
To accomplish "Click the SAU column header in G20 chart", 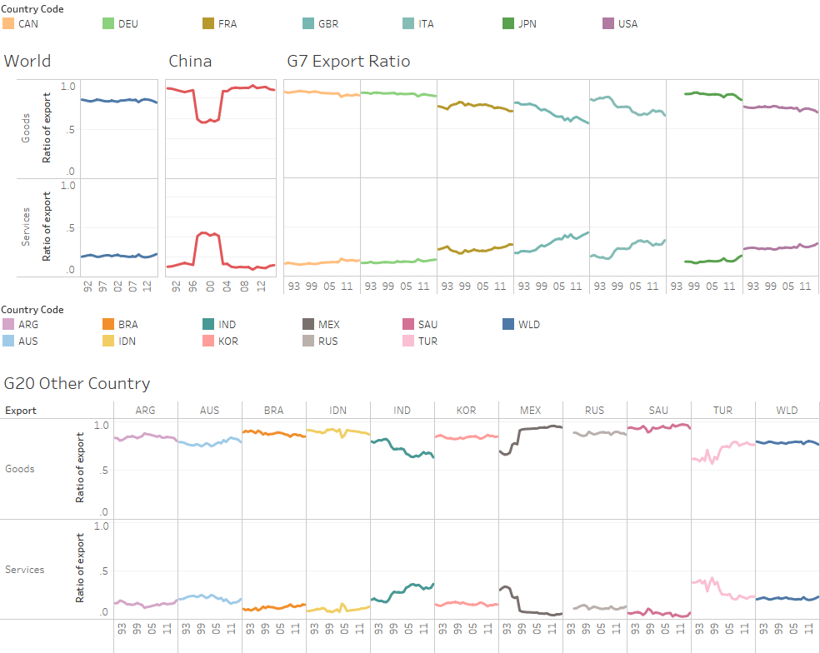I will pyautogui.click(x=658, y=410).
